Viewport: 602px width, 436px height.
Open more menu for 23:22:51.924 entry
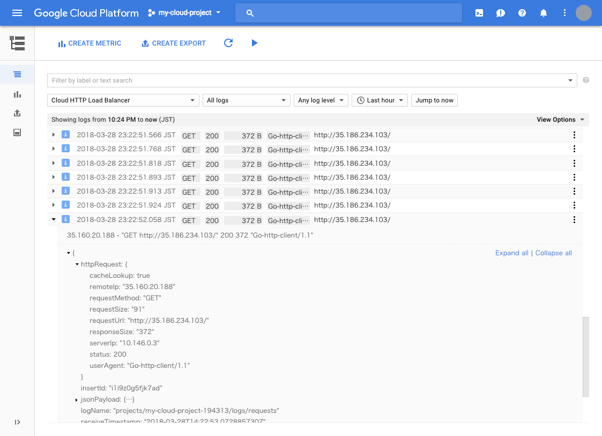tap(574, 205)
